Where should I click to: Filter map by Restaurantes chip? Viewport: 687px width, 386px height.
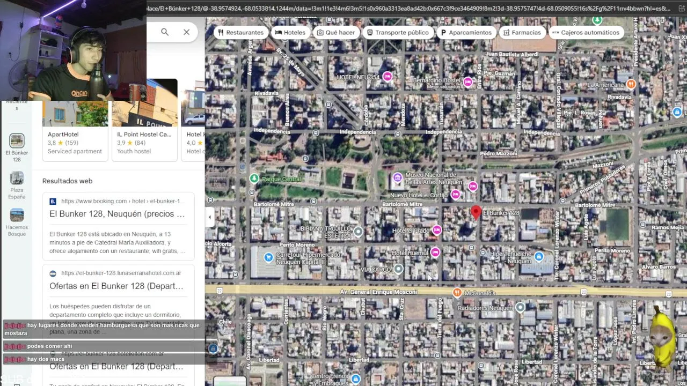pyautogui.click(x=241, y=33)
